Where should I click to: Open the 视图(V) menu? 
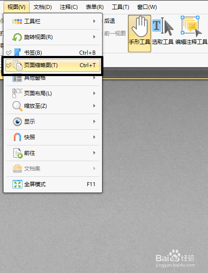tap(17, 7)
